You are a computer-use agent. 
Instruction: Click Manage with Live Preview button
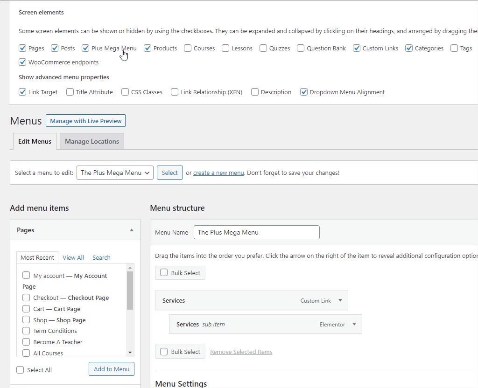tap(85, 121)
